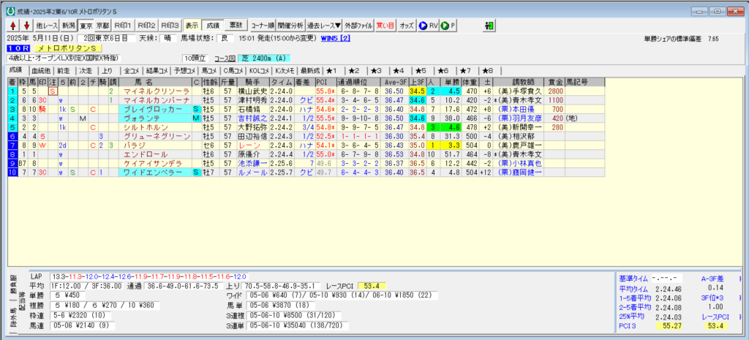This screenshot has width=749, height=340.
Task: Click the LAP times field
Action: 148,276
